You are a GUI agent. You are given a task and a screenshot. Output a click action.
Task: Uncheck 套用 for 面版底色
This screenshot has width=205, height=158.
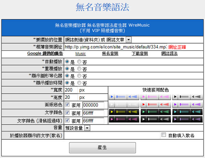click(67, 105)
